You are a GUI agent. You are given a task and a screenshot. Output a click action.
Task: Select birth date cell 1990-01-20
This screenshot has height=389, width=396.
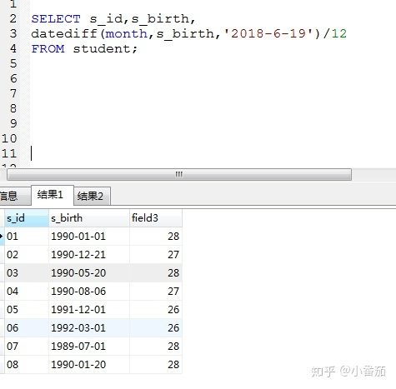coord(89,365)
